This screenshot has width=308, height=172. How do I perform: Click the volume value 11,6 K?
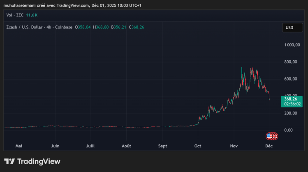(x=32, y=15)
